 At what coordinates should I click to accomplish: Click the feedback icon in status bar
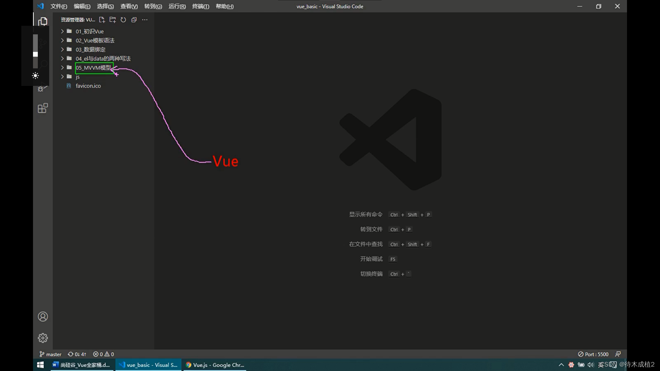[618, 354]
